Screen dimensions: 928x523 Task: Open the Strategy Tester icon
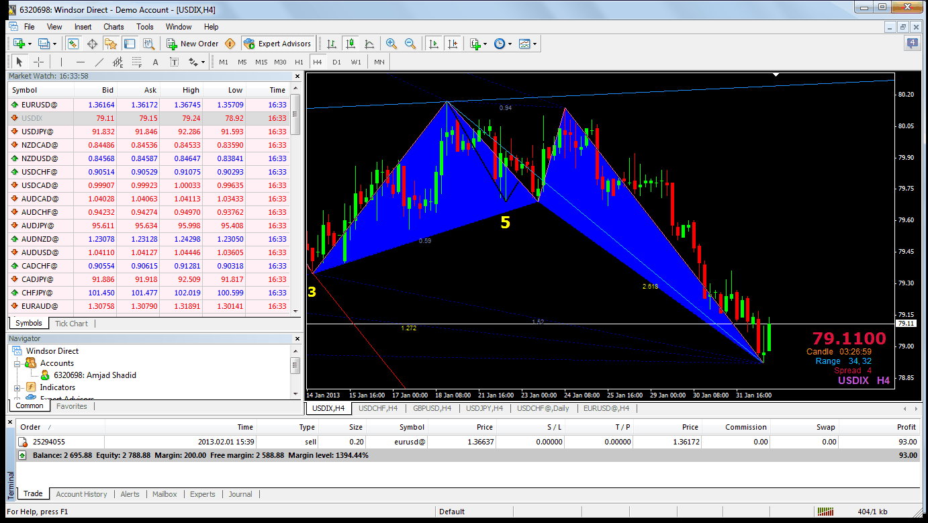pyautogui.click(x=148, y=44)
